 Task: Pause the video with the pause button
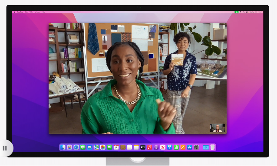point(5,148)
